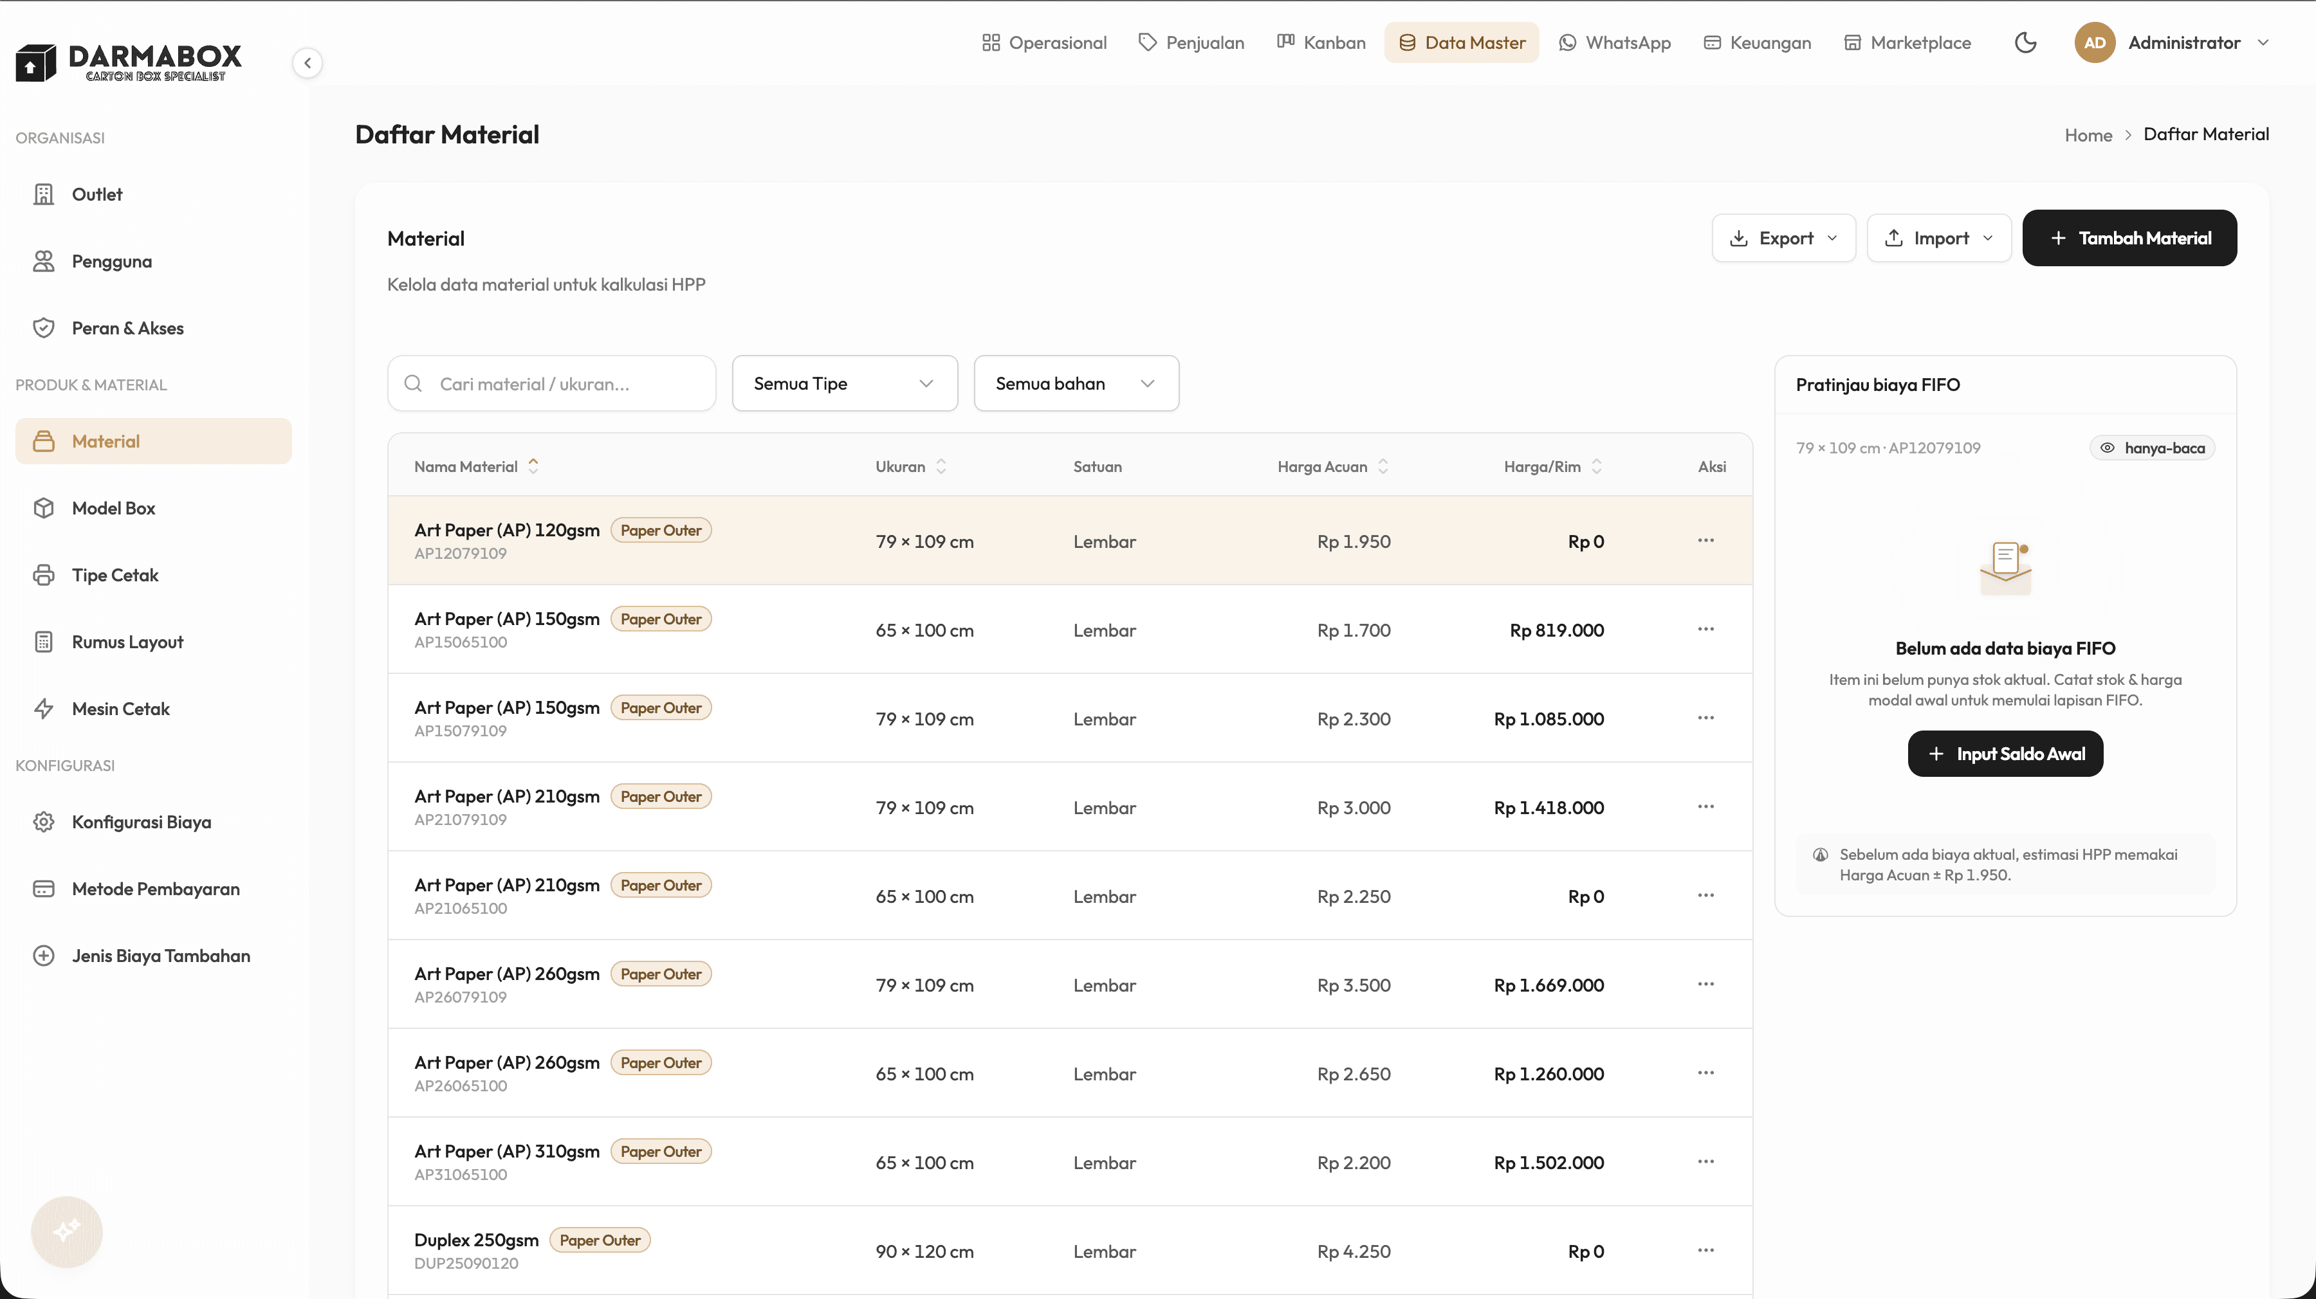Screen dimensions: 2316x1299
Task: Open the Import dropdown
Action: [1939, 238]
